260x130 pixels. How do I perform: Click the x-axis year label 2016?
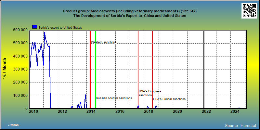pos(120,111)
